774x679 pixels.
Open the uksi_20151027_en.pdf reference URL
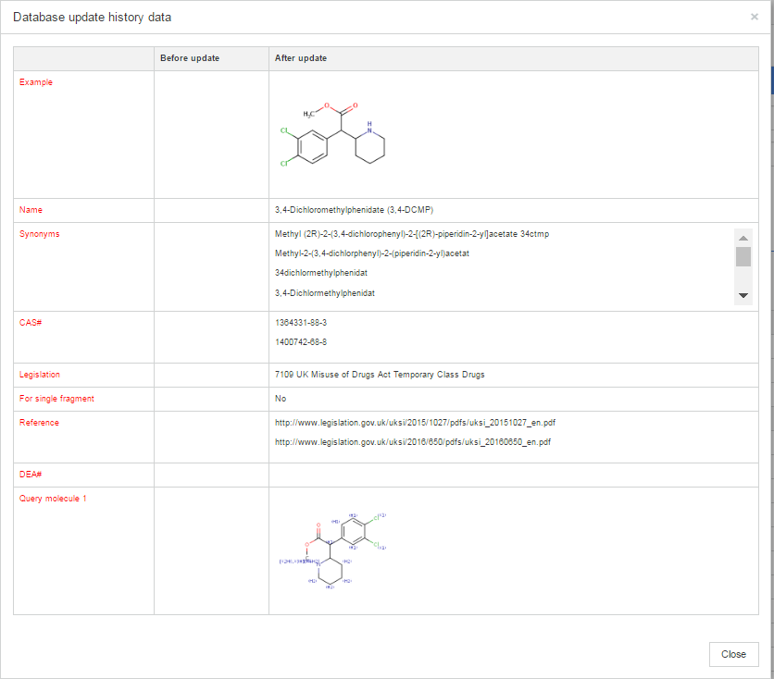[415, 423]
